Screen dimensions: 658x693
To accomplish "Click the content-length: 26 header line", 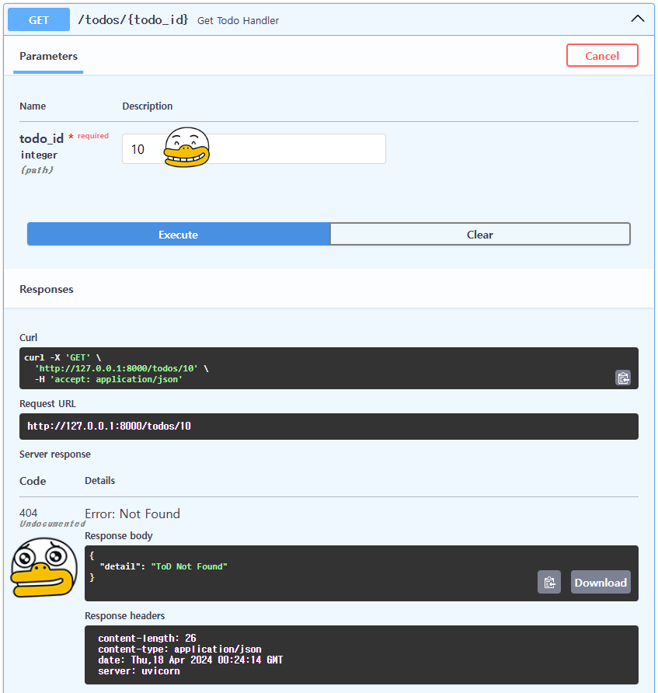I will (147, 638).
